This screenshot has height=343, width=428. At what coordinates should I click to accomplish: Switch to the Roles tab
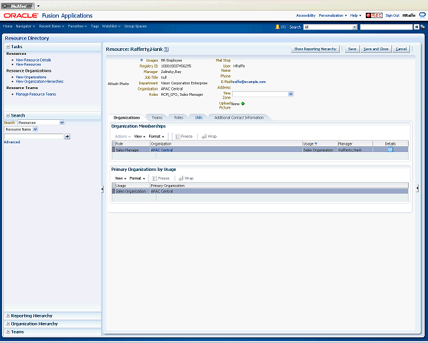click(x=179, y=118)
